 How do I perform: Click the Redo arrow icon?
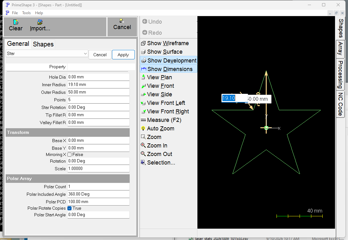145,33
